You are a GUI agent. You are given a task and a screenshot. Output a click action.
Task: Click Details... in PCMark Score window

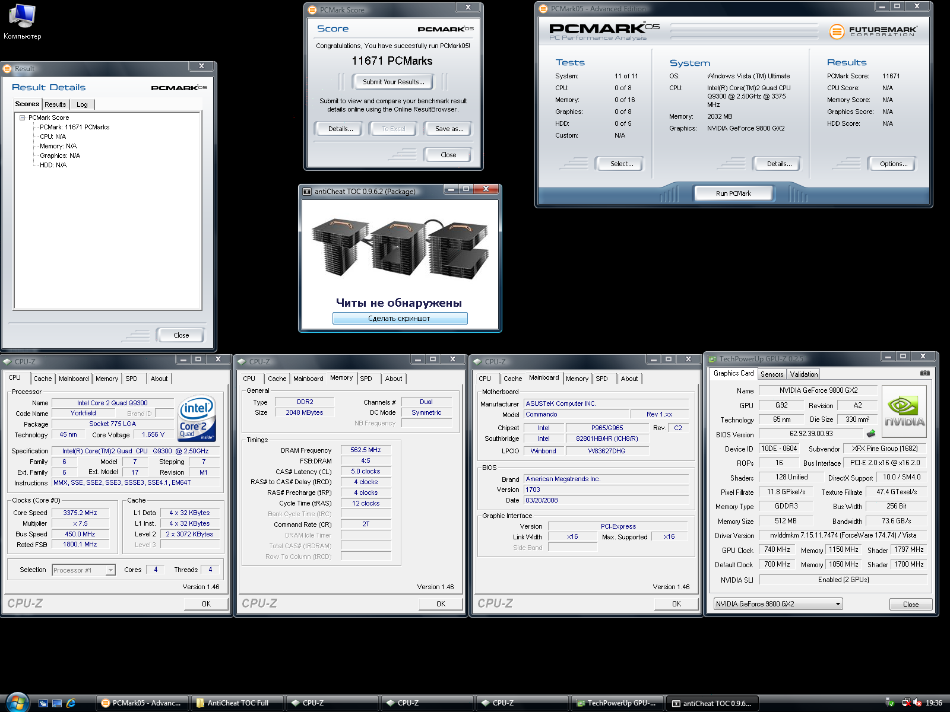pyautogui.click(x=340, y=129)
